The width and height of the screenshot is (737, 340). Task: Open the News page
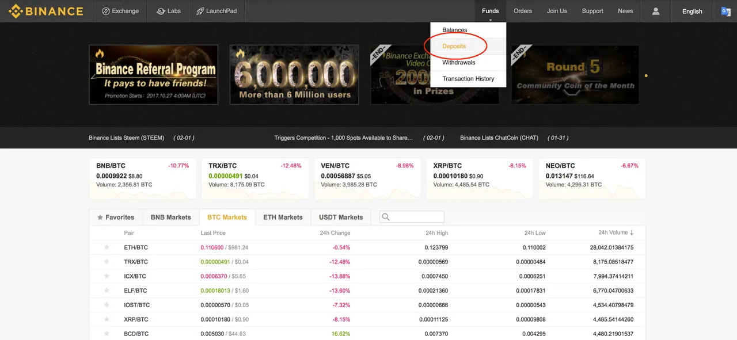(625, 11)
